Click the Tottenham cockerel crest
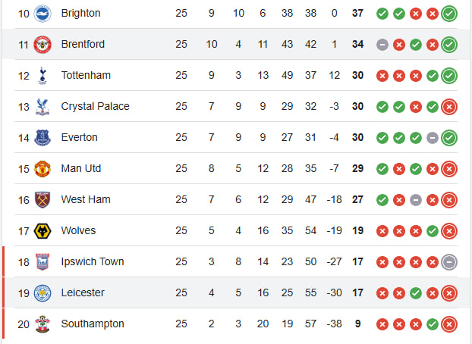Image resolution: width=472 pixels, height=344 pixels. 42,76
